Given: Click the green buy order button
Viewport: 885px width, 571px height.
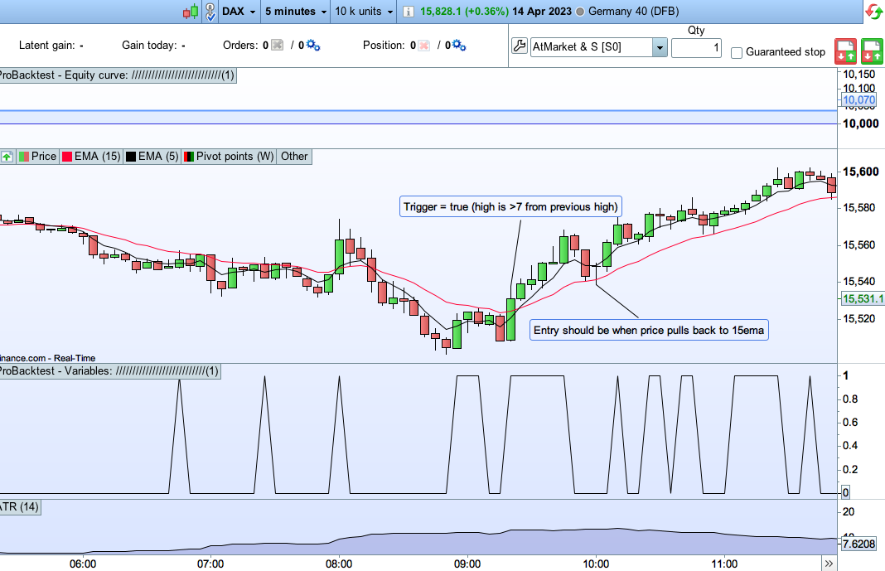Looking at the screenshot, I should (872, 51).
